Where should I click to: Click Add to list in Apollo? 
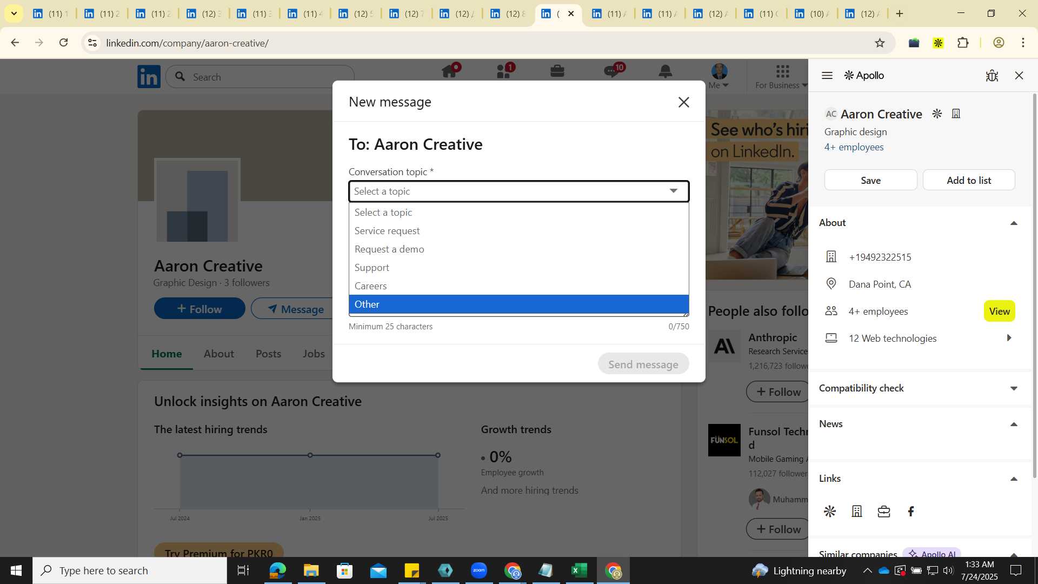(x=969, y=180)
